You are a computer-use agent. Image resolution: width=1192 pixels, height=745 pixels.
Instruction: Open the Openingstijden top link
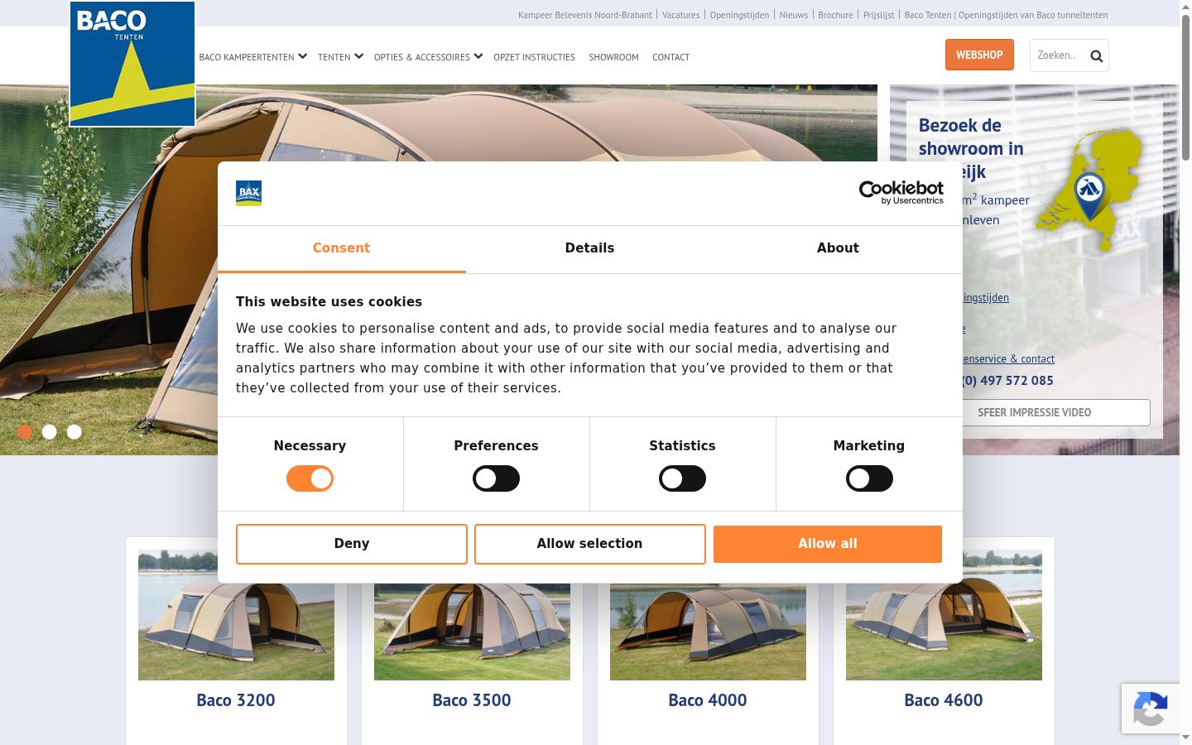tap(739, 15)
